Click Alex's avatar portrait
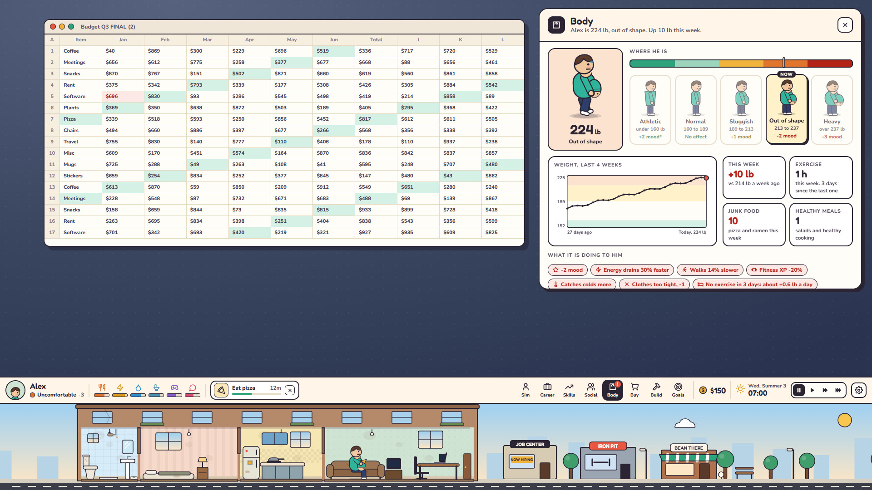The image size is (872, 490). 15,390
